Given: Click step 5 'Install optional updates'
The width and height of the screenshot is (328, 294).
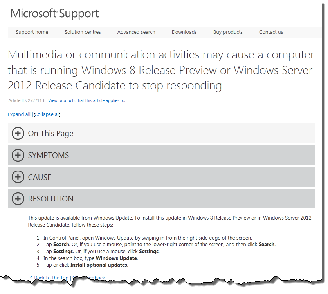Looking at the screenshot, I should point(86,265).
